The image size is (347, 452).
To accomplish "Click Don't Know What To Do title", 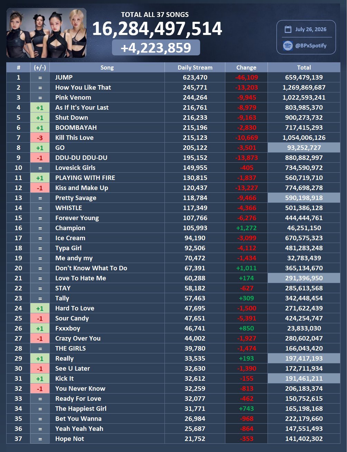I will click(x=91, y=268).
